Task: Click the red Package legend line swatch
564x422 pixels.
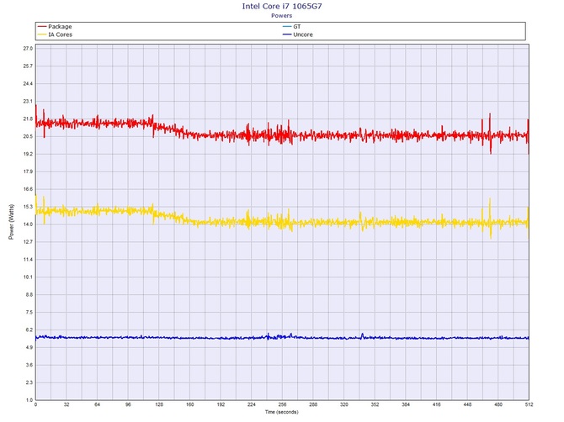Action: coord(42,27)
